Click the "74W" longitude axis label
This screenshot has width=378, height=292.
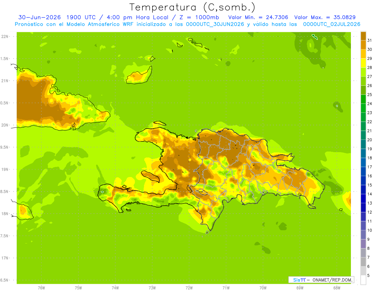pyautogui.click(x=115, y=288)
